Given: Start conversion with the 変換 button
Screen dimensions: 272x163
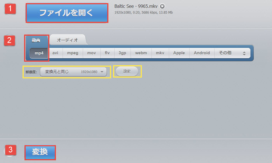Looking at the screenshot, I should (x=40, y=153).
